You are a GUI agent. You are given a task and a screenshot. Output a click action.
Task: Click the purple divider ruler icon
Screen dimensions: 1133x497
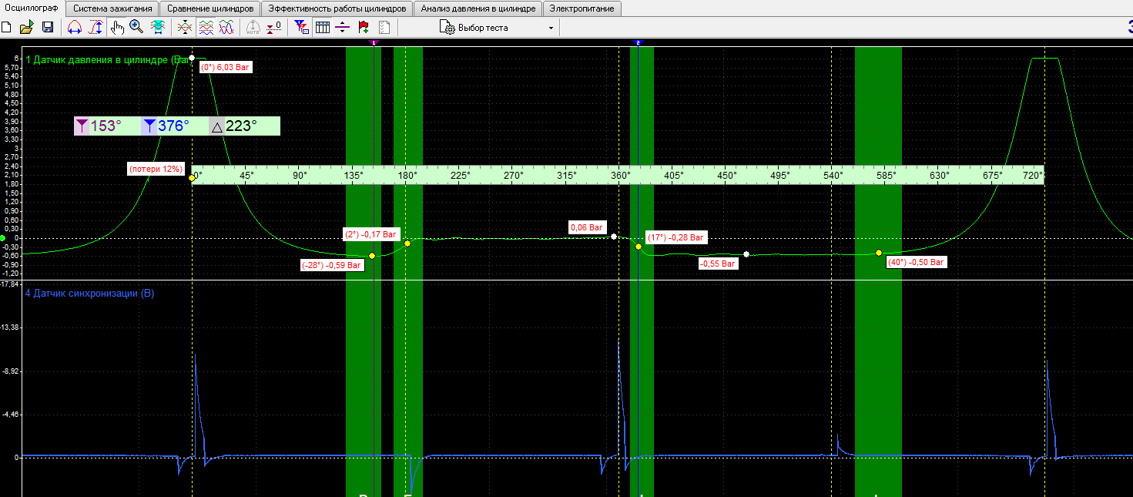[x=343, y=27]
